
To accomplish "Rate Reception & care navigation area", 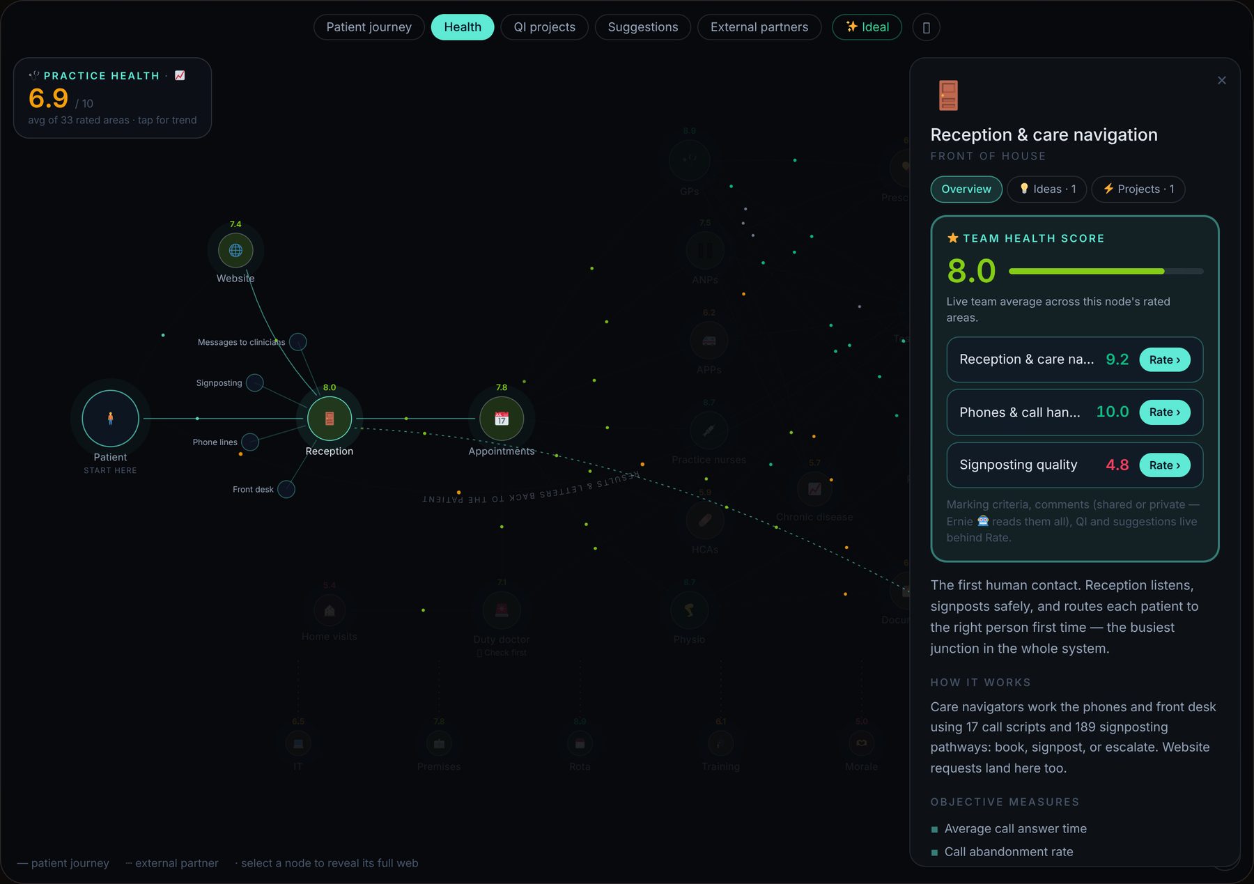I will point(1164,359).
